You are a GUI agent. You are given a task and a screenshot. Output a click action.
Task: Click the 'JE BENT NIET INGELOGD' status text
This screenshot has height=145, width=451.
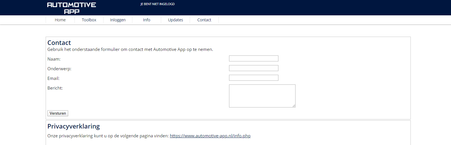[x=157, y=4]
